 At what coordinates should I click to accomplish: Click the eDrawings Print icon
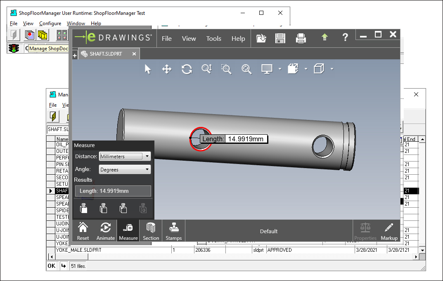[301, 38]
